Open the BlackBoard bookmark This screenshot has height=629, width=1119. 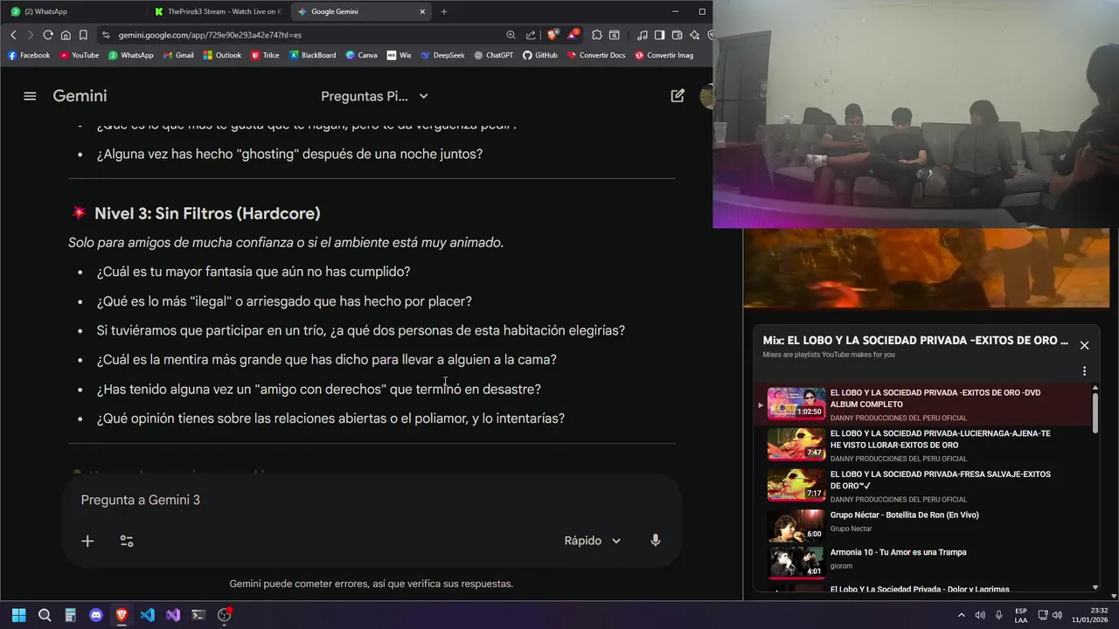[312, 55]
